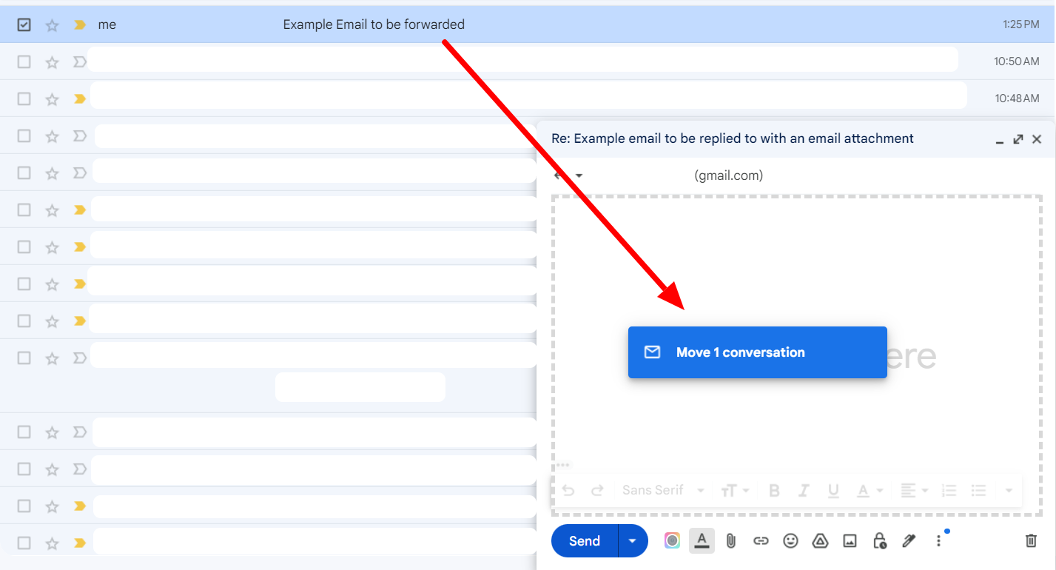The width and height of the screenshot is (1056, 570).
Task: Apply bold formatting in the reply
Action: 774,490
